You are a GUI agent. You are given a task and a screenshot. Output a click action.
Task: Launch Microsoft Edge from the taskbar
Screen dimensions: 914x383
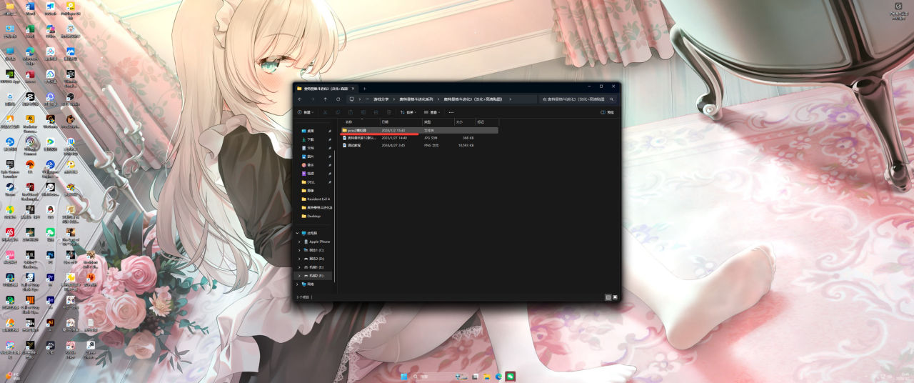pyautogui.click(x=498, y=376)
